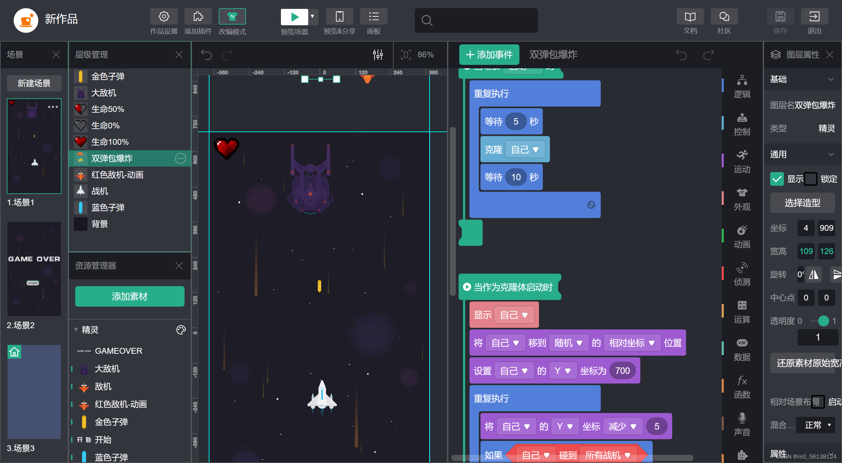Select the 红色敌机-动画 layer
Screen dimensions: 842x463
(117, 175)
